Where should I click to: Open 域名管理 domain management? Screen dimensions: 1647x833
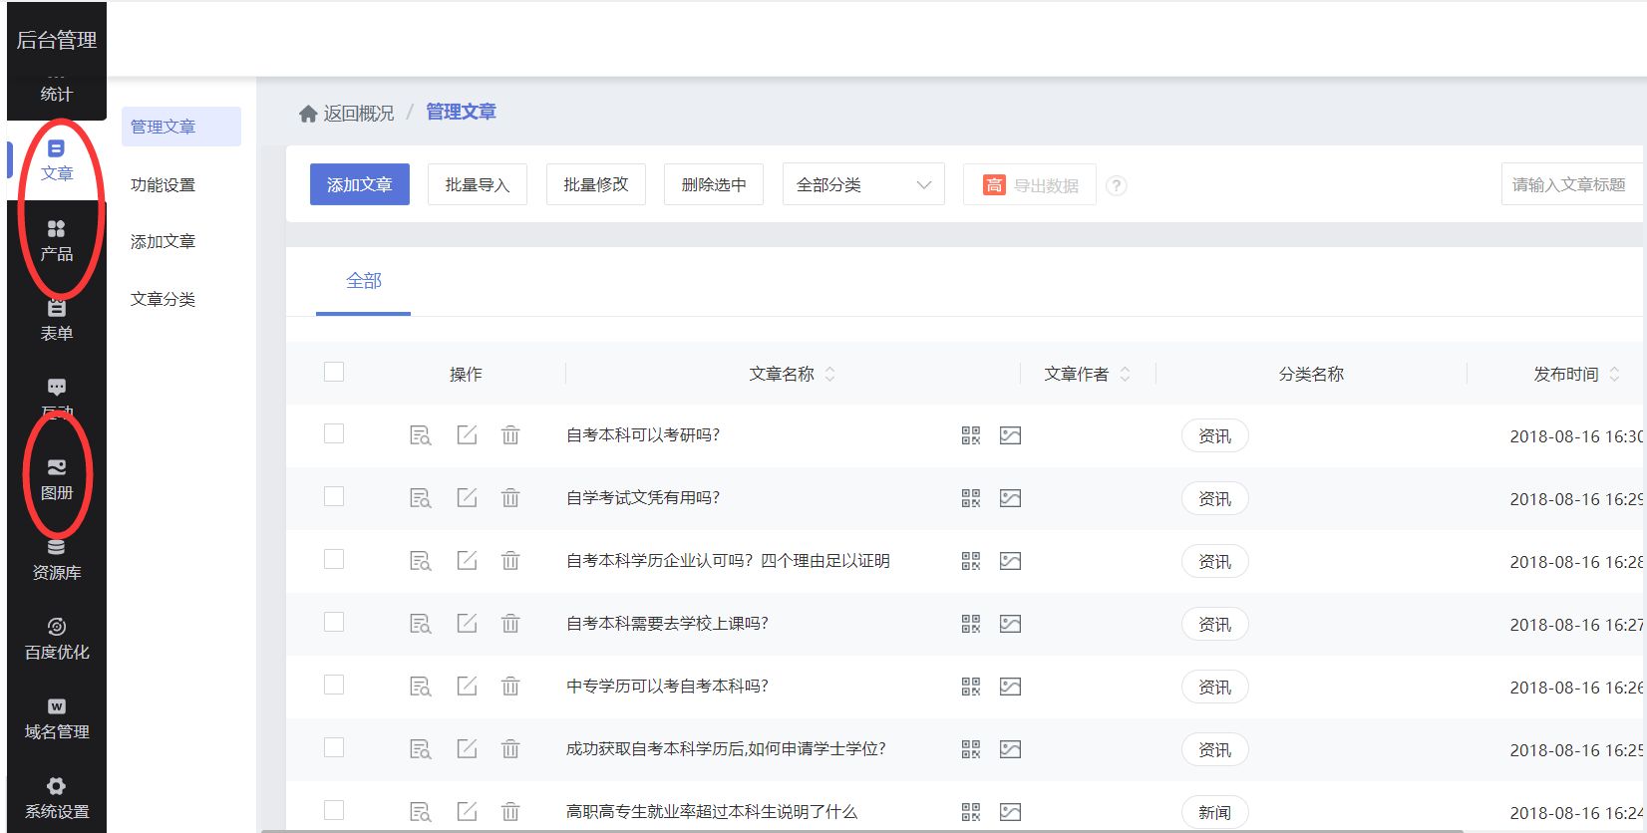57,719
